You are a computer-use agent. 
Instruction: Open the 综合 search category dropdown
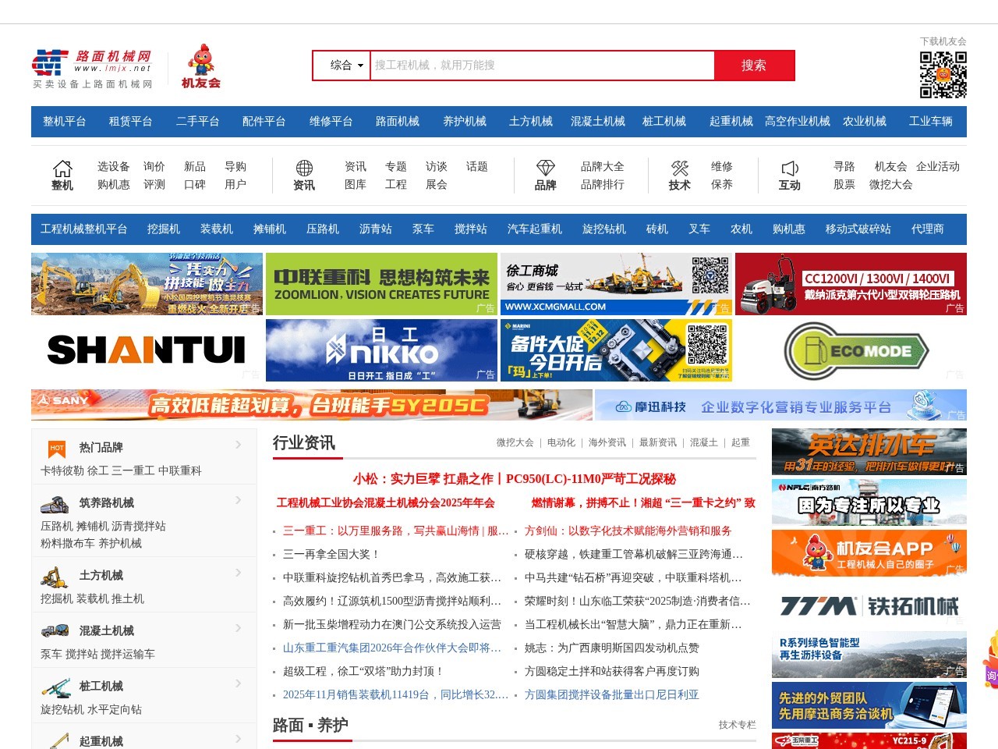pyautogui.click(x=342, y=66)
